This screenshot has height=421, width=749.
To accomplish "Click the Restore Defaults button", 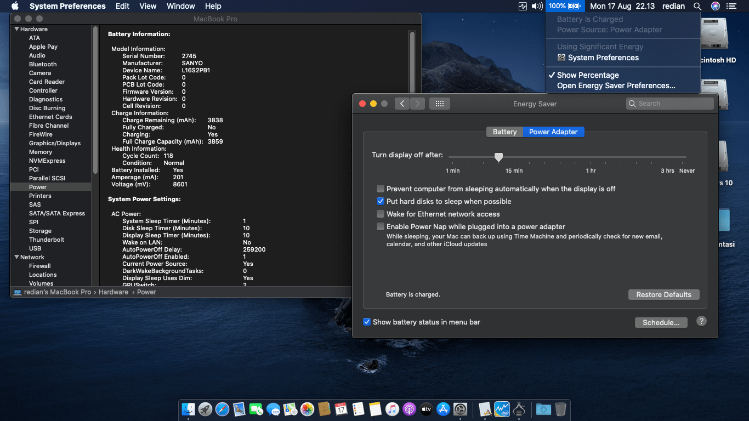I will point(663,294).
